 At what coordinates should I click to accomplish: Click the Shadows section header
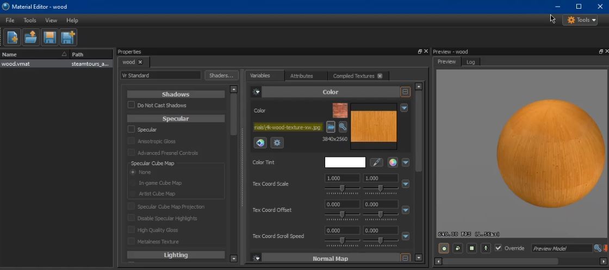click(176, 95)
